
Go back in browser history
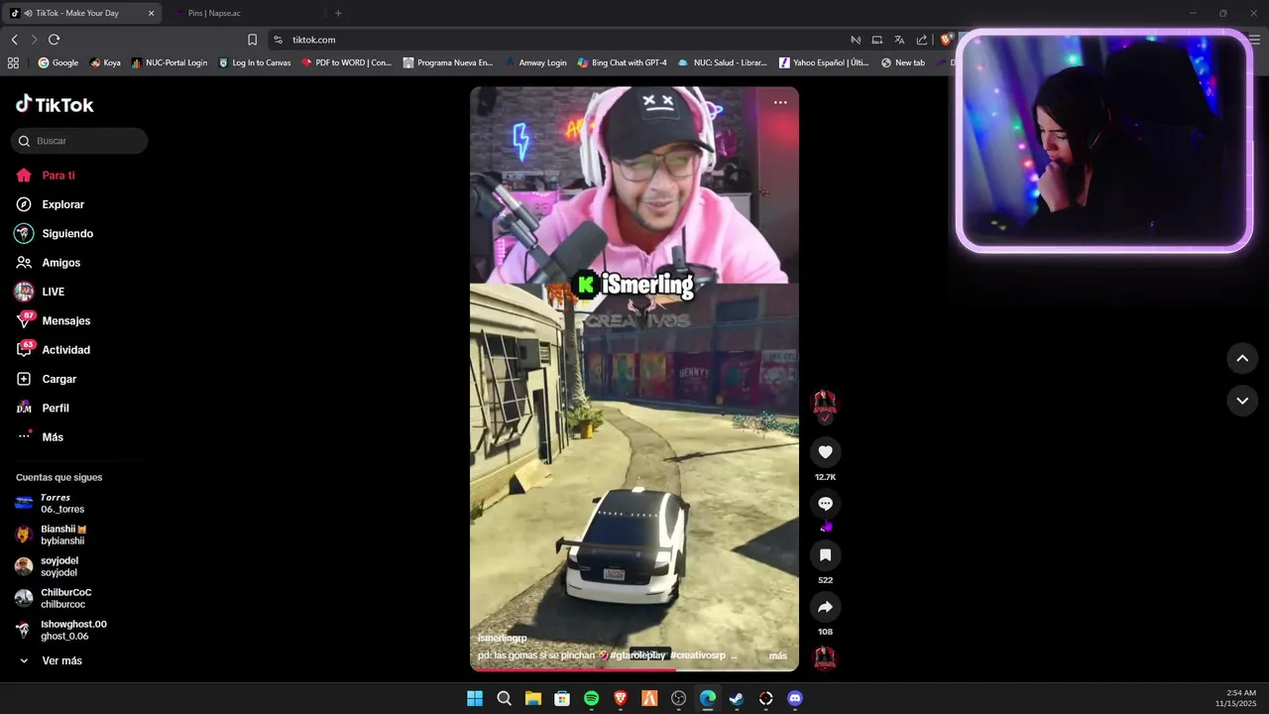pos(14,40)
